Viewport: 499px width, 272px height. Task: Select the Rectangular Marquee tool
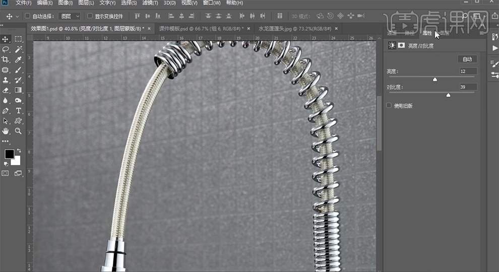point(18,39)
